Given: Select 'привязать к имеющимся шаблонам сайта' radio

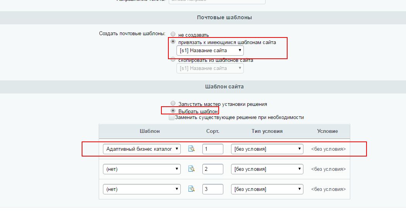Looking at the screenshot, I should [173, 42].
